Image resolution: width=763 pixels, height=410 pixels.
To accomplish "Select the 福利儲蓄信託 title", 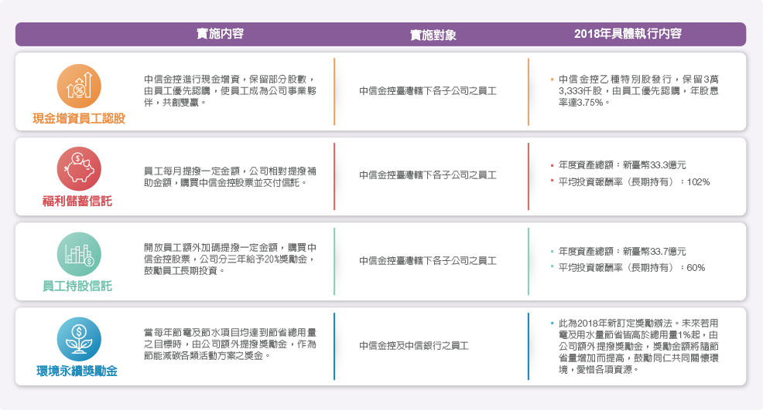I will point(77,201).
